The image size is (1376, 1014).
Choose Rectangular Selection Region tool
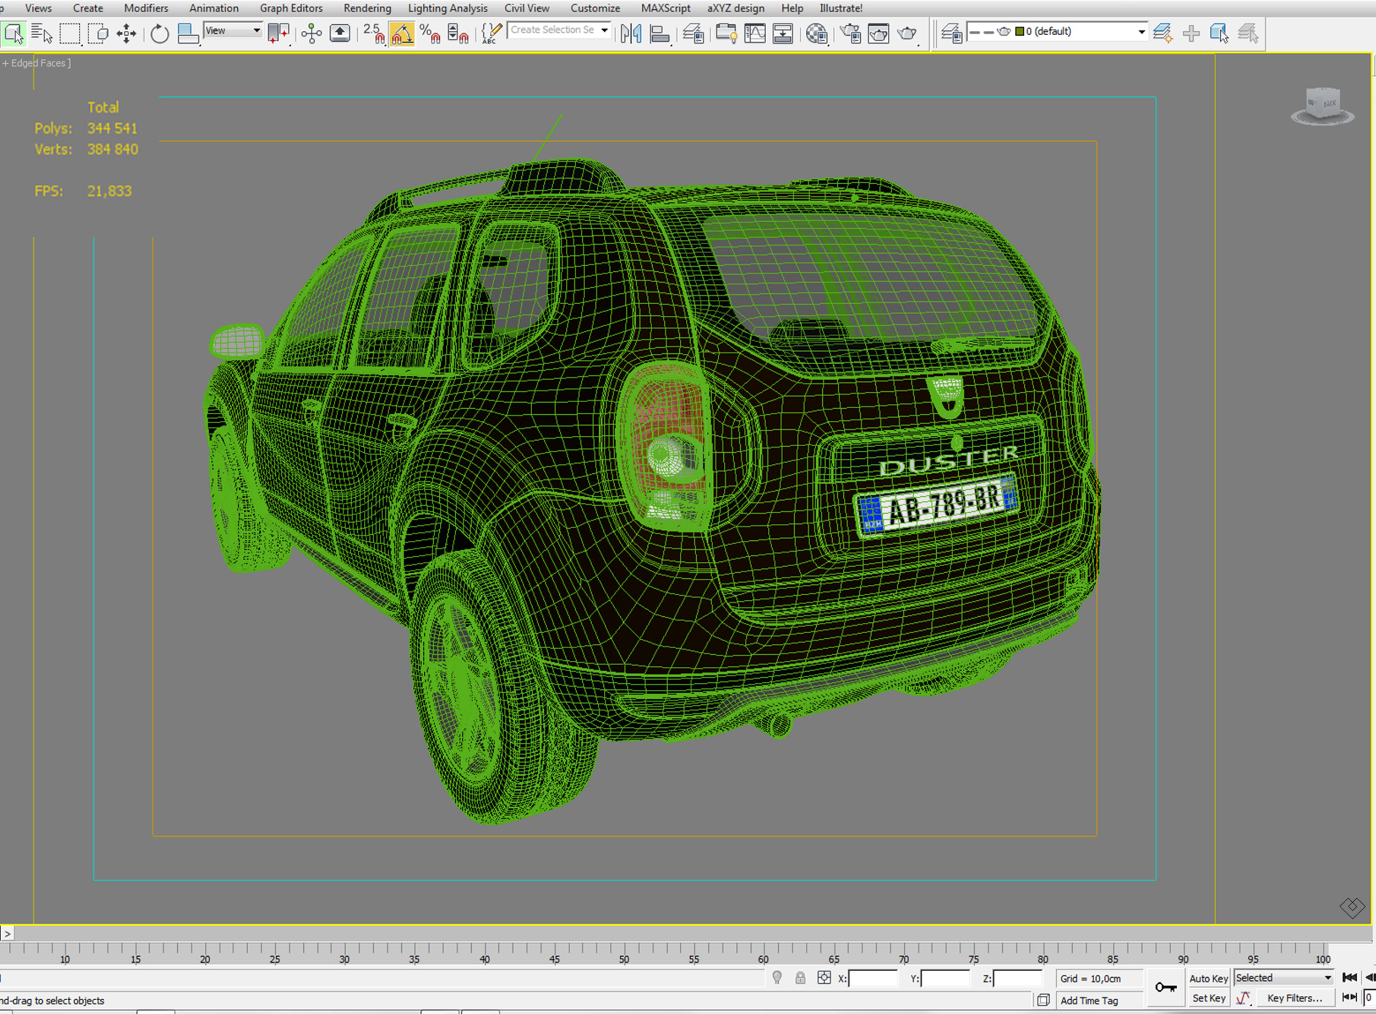[69, 33]
